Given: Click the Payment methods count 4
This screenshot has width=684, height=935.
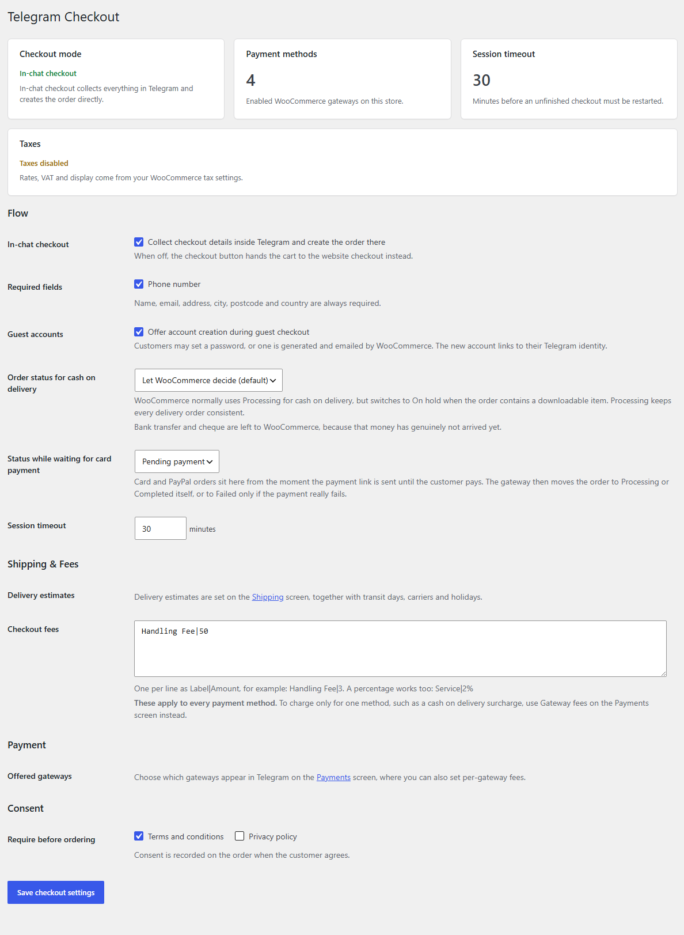Looking at the screenshot, I should coord(250,80).
